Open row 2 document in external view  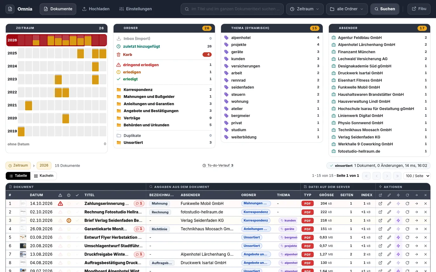(380, 212)
